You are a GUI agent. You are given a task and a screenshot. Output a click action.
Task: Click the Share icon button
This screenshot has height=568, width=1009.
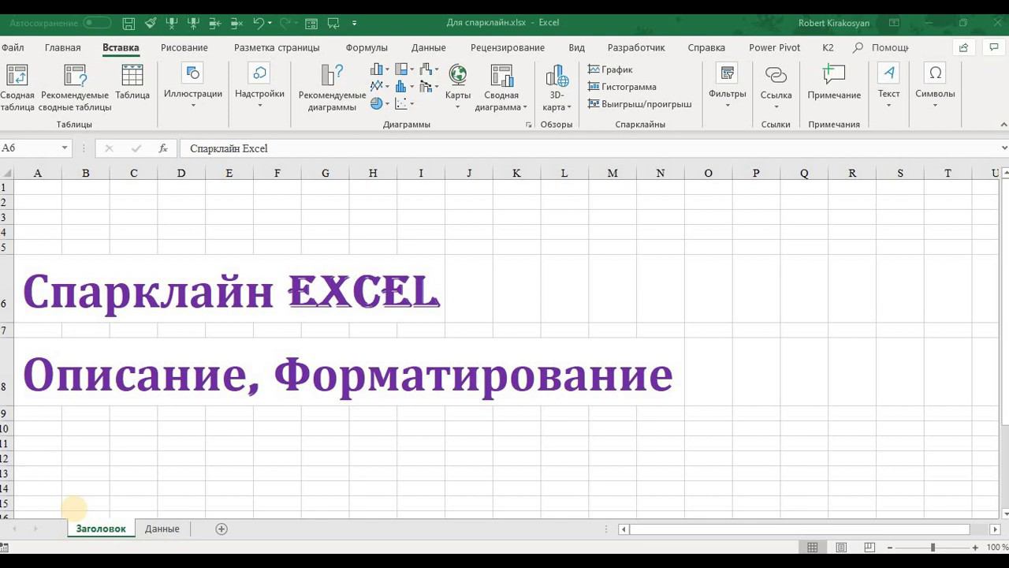pyautogui.click(x=963, y=47)
